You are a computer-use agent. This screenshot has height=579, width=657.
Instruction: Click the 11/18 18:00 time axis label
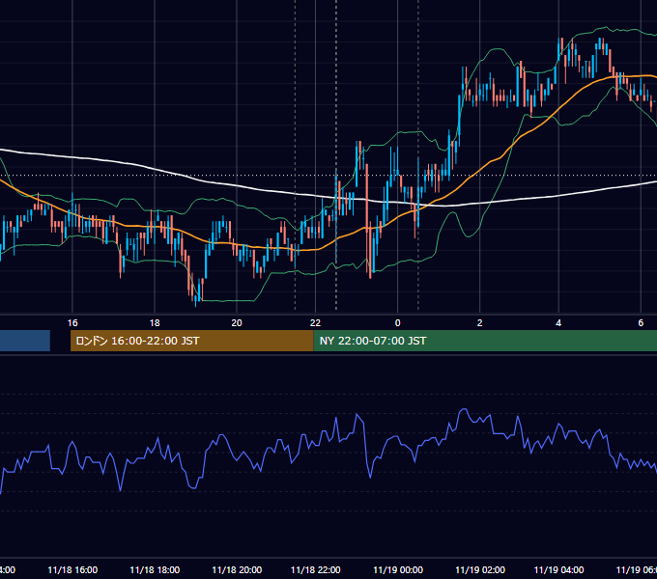click(155, 569)
